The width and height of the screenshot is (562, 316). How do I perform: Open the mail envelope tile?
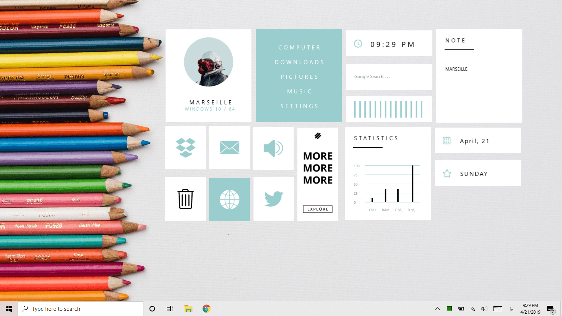(229, 147)
